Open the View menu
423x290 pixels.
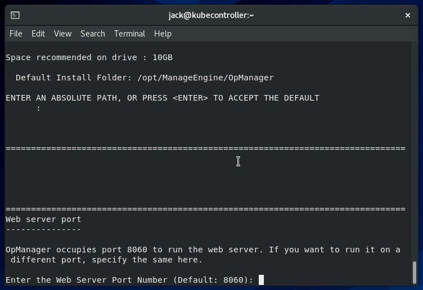[x=62, y=34]
